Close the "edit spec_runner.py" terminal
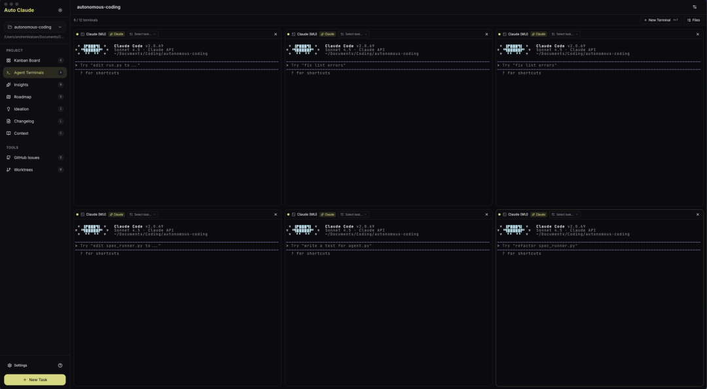The image size is (707, 389). coord(276,214)
